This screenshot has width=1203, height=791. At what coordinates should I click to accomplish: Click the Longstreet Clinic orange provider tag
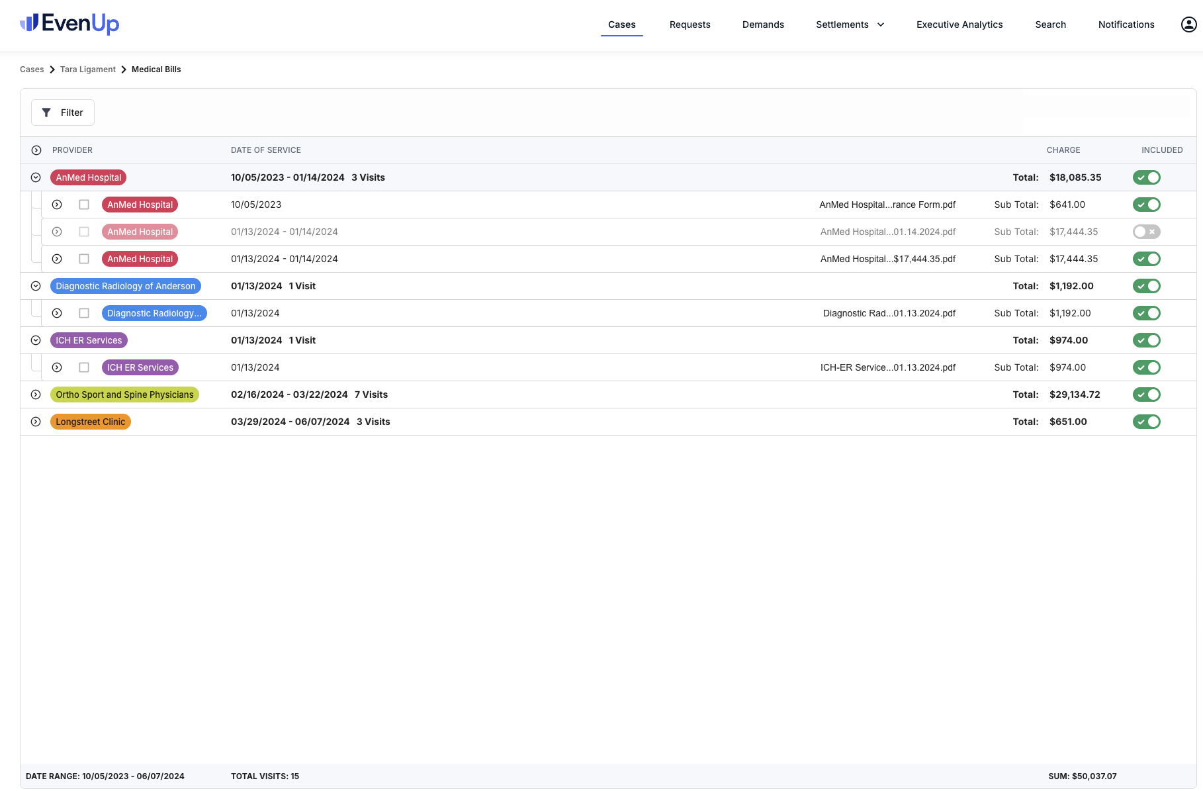[90, 422]
